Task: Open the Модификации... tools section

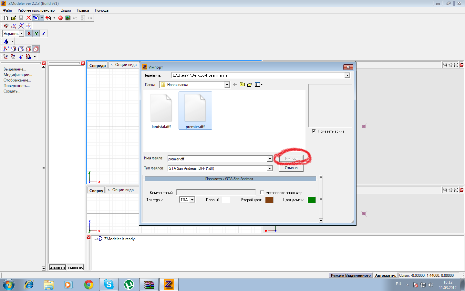Action: pos(18,75)
